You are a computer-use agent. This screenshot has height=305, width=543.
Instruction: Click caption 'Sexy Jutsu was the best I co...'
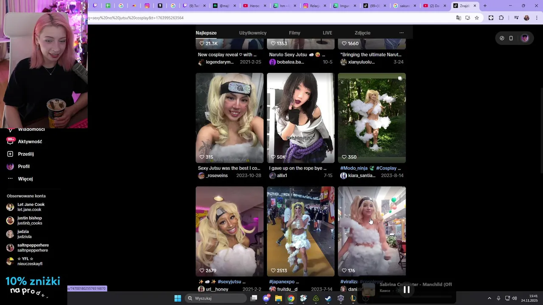point(229,168)
